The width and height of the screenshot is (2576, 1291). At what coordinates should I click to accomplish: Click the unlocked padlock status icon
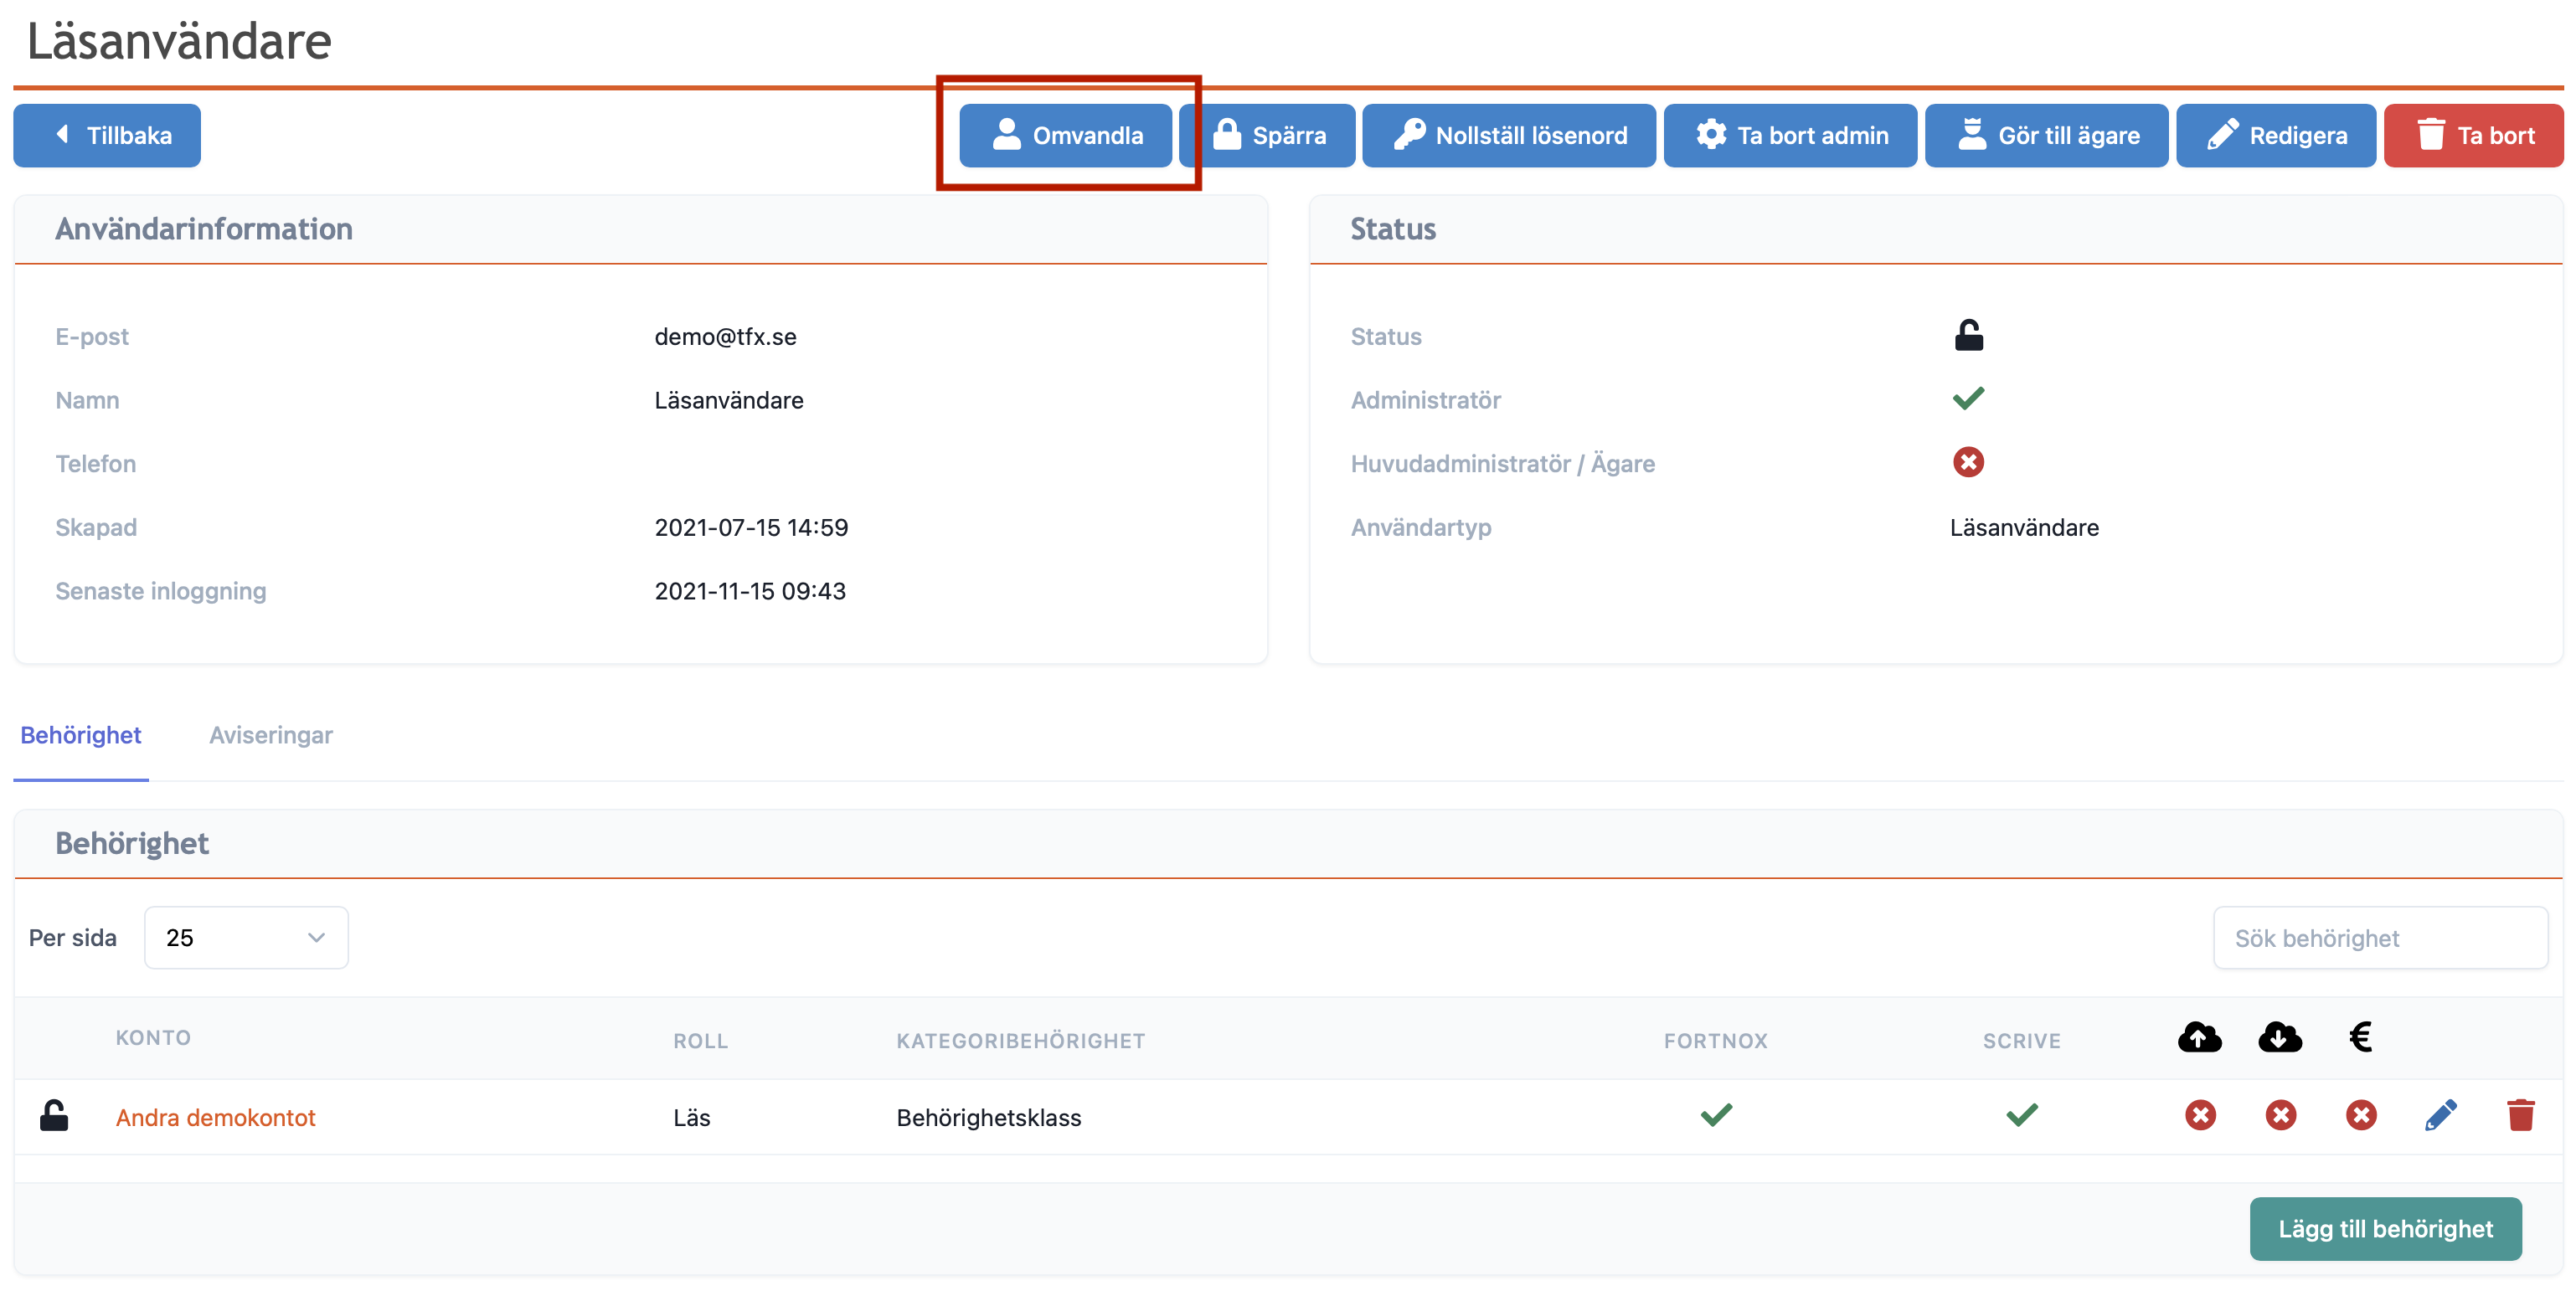point(1968,335)
